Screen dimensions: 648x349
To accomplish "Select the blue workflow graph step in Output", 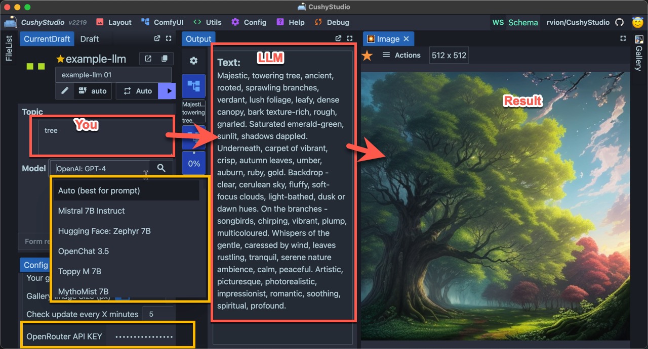I will pyautogui.click(x=193, y=85).
